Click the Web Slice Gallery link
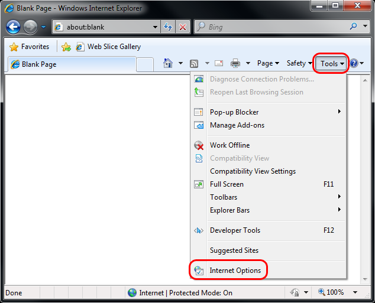The width and height of the screenshot is (375, 303). (114, 47)
